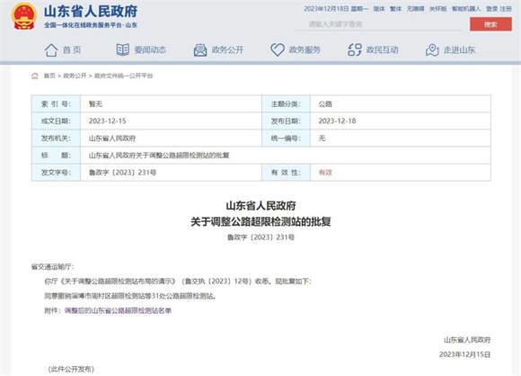This screenshot has width=521, height=376.
Task: Open the 关怀版 care version
Action: (438, 9)
